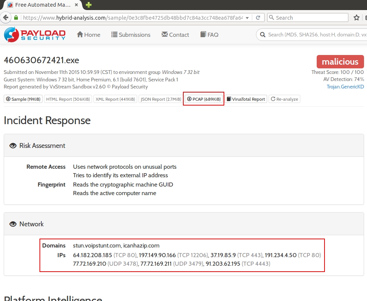This screenshot has height=301, width=367.
Task: Click 'Reads the active computer name' text
Action: click(x=114, y=193)
